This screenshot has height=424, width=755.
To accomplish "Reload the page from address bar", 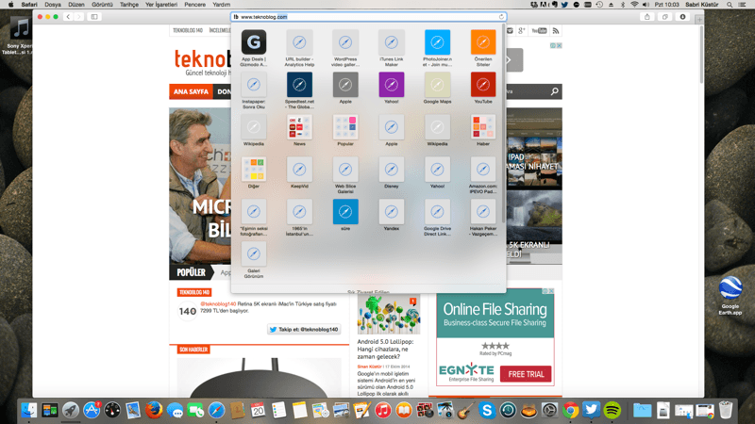I will click(x=501, y=17).
